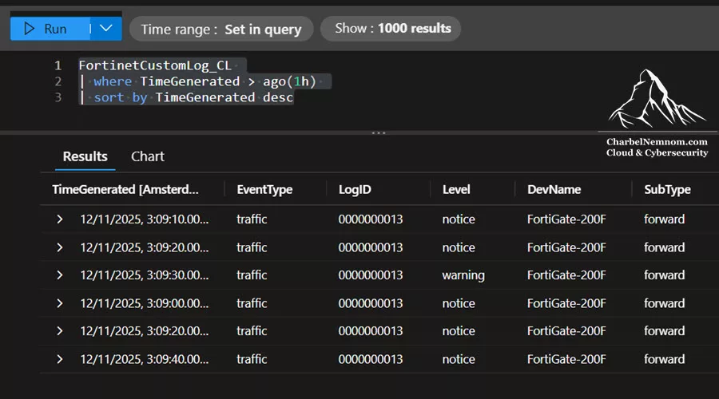Select the 'warning' Level cell

[463, 275]
